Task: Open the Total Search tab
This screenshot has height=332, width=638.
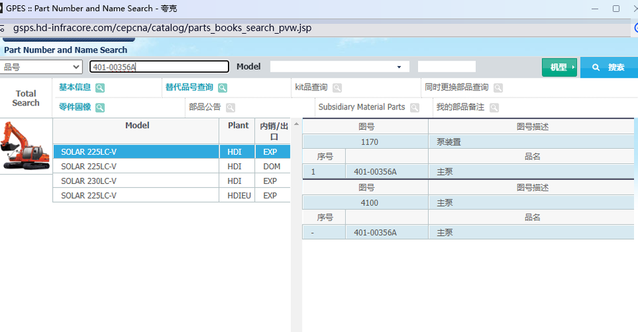Action: (x=26, y=98)
